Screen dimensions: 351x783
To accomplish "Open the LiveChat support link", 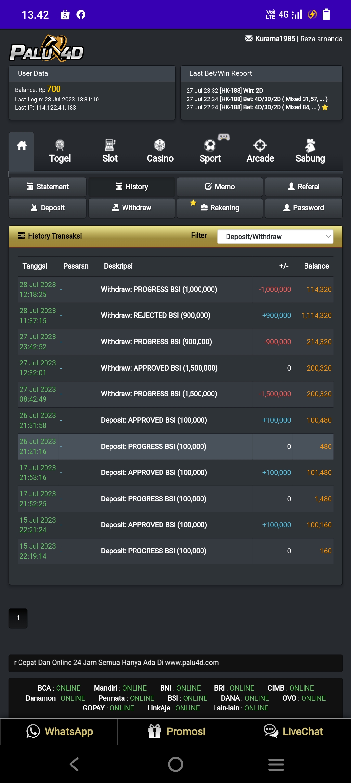I will pos(293,732).
